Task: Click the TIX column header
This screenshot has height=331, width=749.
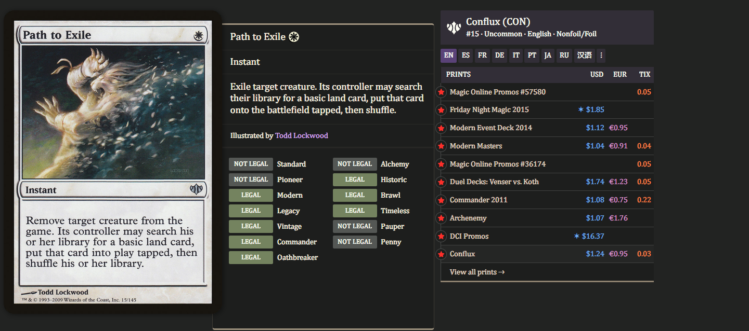Action: click(x=645, y=75)
